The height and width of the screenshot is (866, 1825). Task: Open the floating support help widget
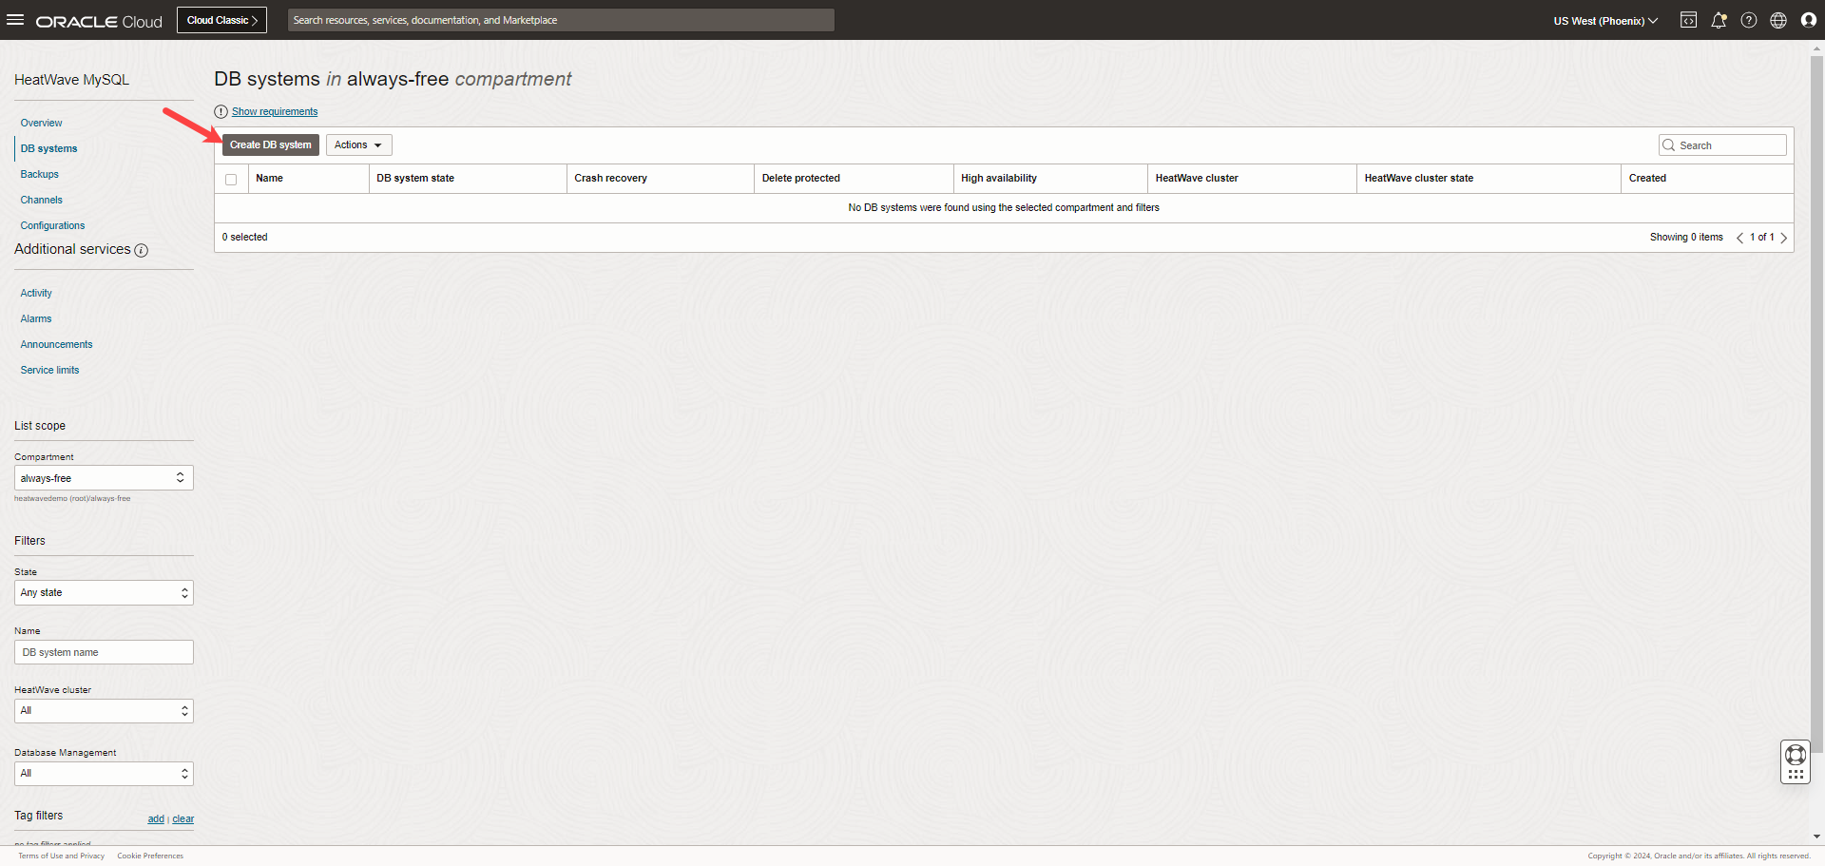pos(1796,762)
